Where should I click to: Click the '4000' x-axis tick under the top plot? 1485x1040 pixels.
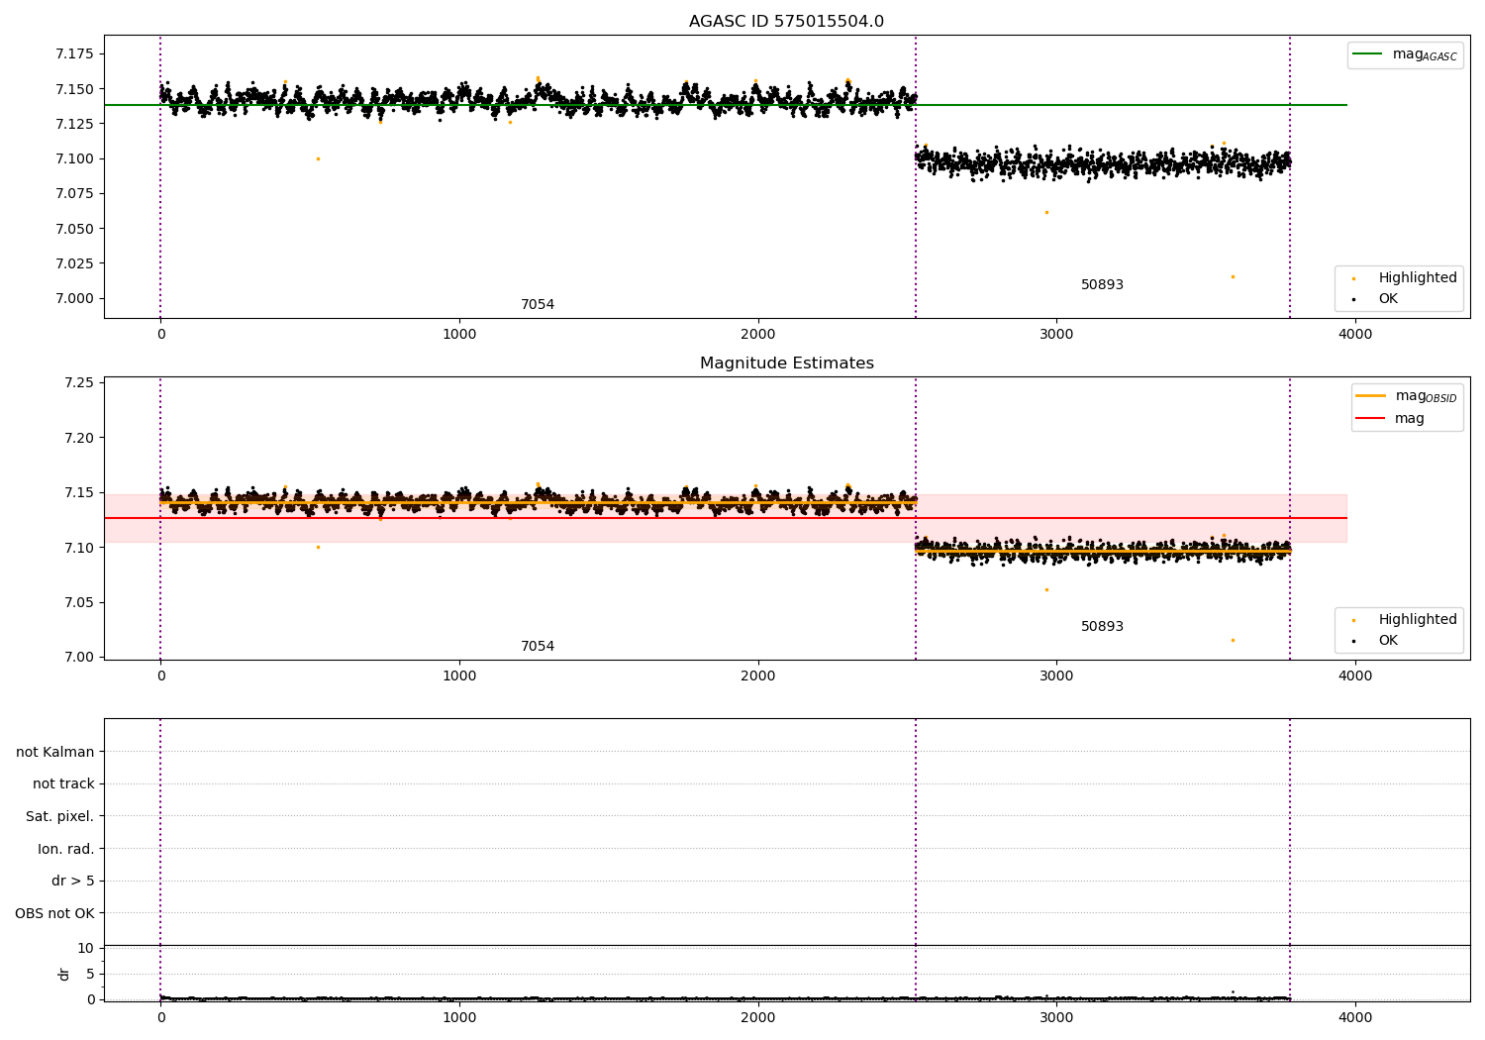(1355, 334)
